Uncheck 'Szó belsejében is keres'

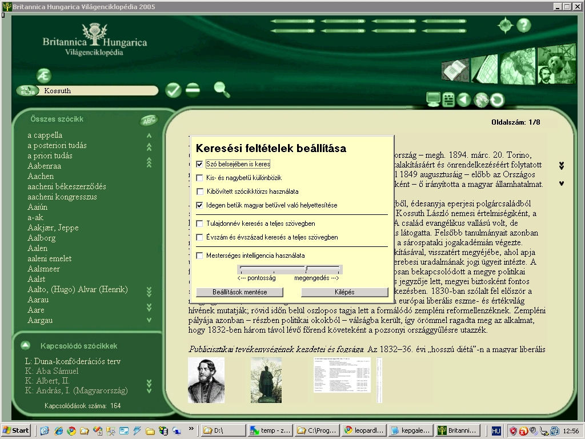(x=199, y=164)
